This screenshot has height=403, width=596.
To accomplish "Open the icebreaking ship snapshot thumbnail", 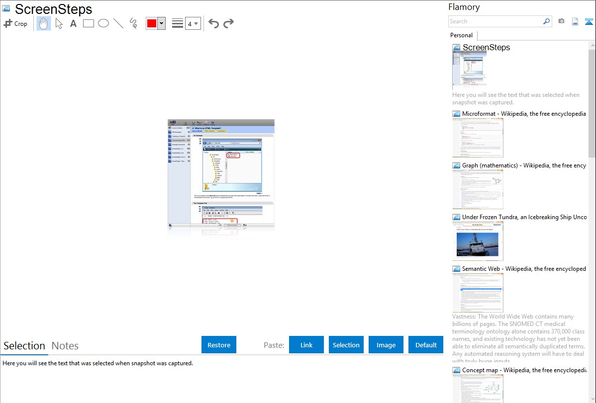I will (478, 241).
